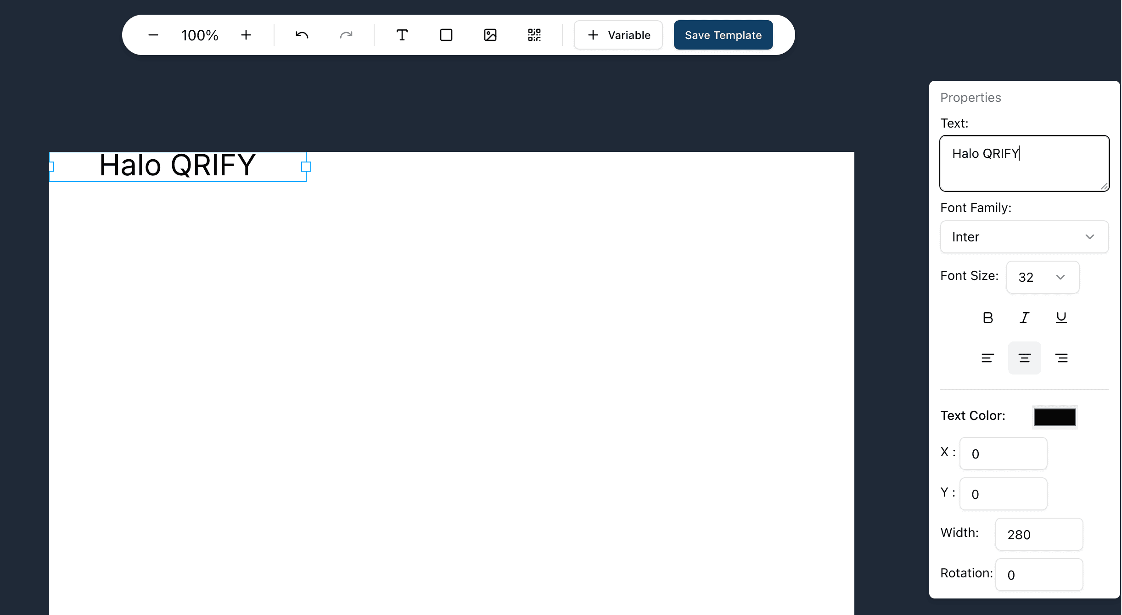Toggle underline text formatting
This screenshot has width=1122, height=615.
click(1061, 318)
